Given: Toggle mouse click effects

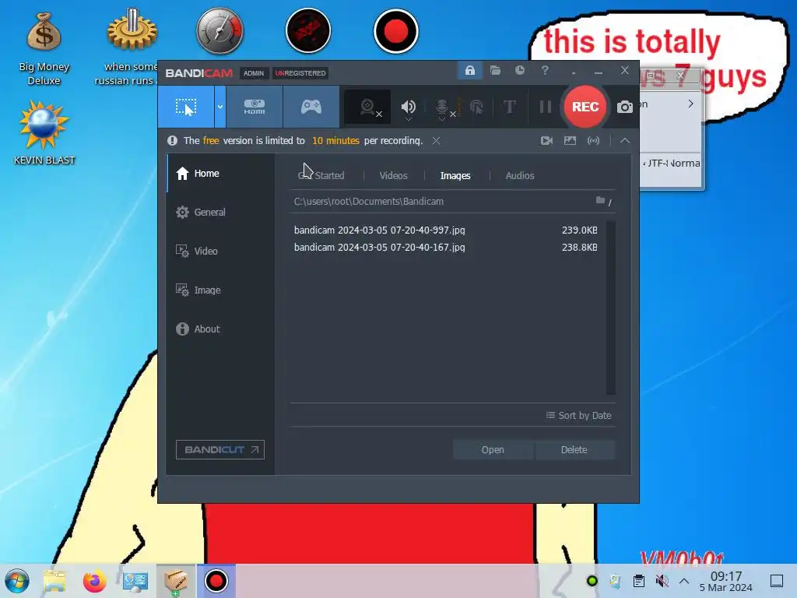Looking at the screenshot, I should 477,107.
